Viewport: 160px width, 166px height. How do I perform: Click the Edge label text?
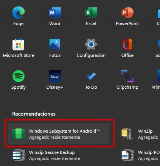[x=19, y=23]
